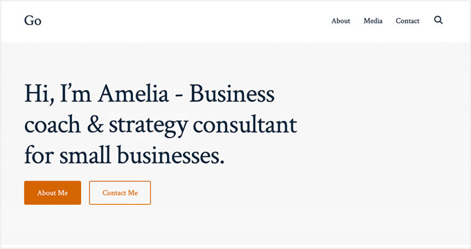Click the orange About Me button
Screen dimensions: 471x249
tap(53, 192)
